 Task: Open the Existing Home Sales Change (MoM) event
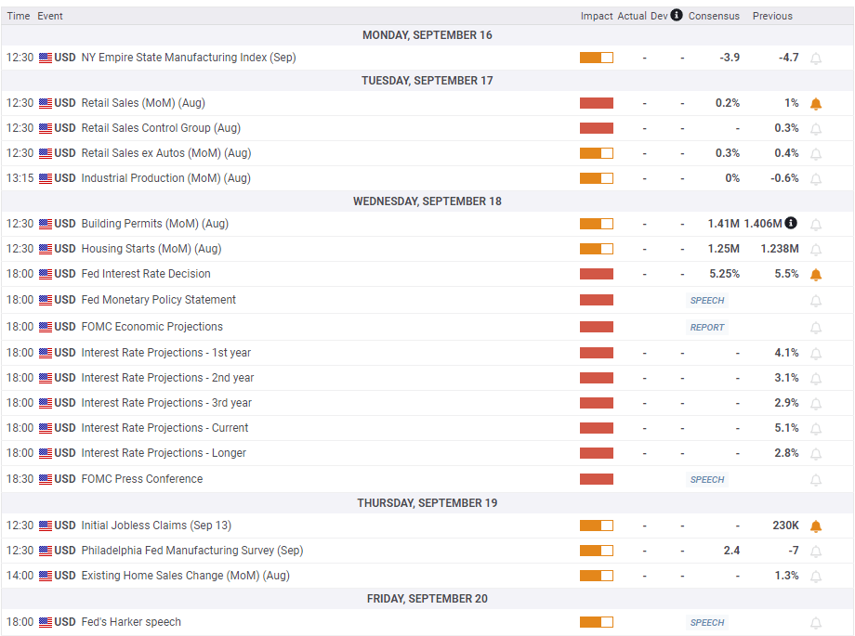click(185, 576)
